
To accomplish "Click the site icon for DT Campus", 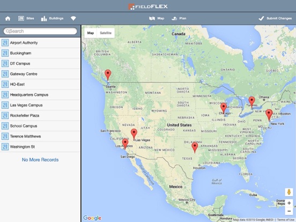I will point(5,63).
